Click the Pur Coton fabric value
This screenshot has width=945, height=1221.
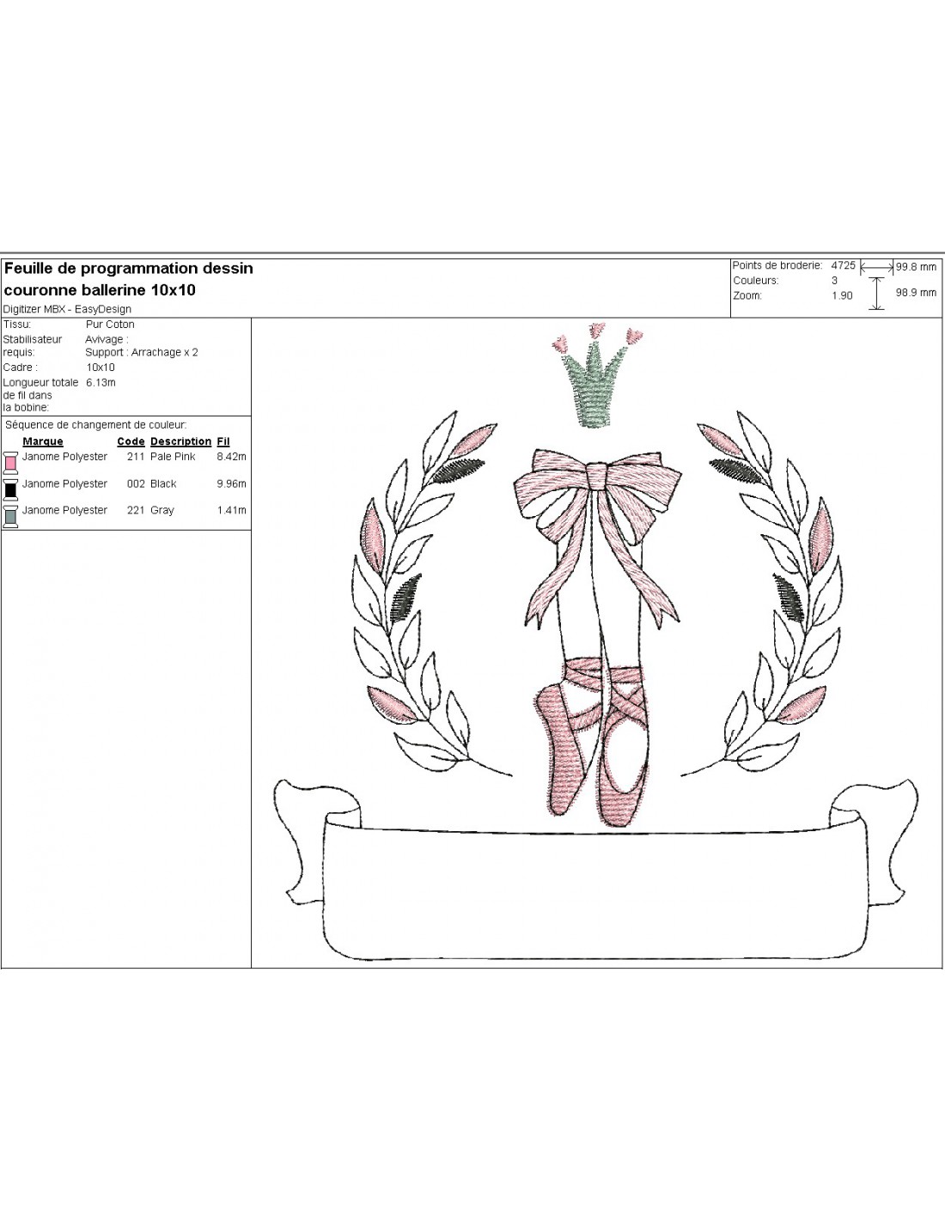point(110,325)
